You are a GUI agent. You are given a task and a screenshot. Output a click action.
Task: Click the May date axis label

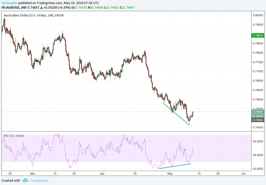click(170, 174)
